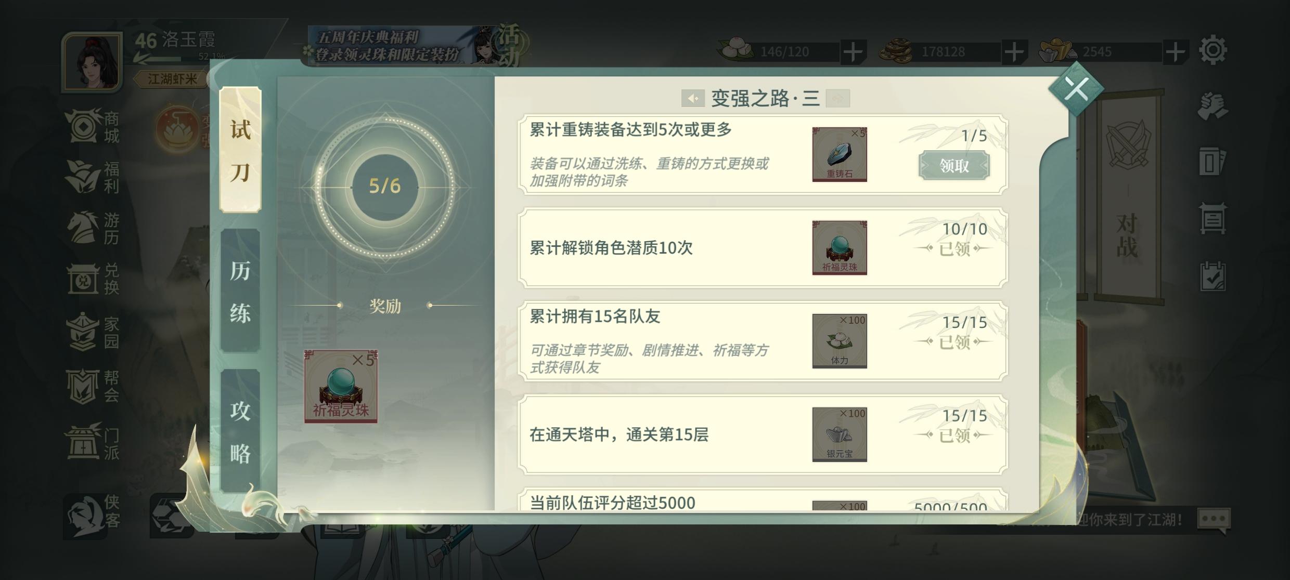Select the 祈福灵珠 reward thumbnail under 奖励
The height and width of the screenshot is (580, 1290).
tap(341, 386)
